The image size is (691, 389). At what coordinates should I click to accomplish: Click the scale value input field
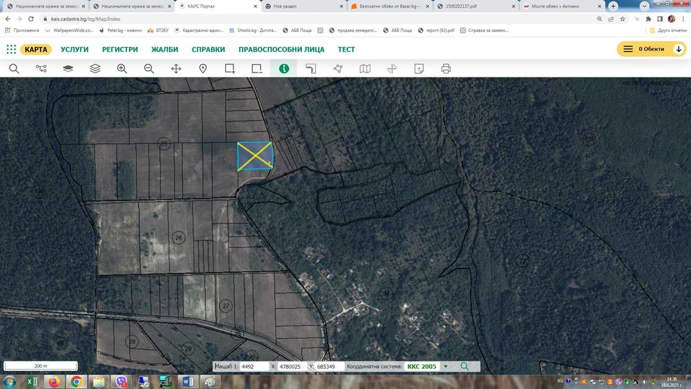(x=254, y=366)
